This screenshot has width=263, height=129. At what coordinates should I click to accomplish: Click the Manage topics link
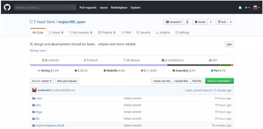coord(38,51)
